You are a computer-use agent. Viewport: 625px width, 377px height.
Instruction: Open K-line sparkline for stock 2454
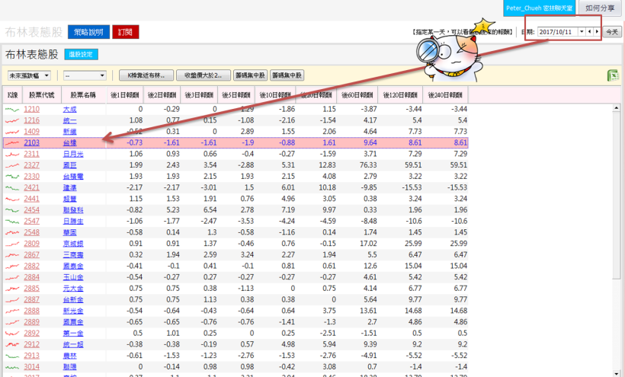tap(12, 210)
